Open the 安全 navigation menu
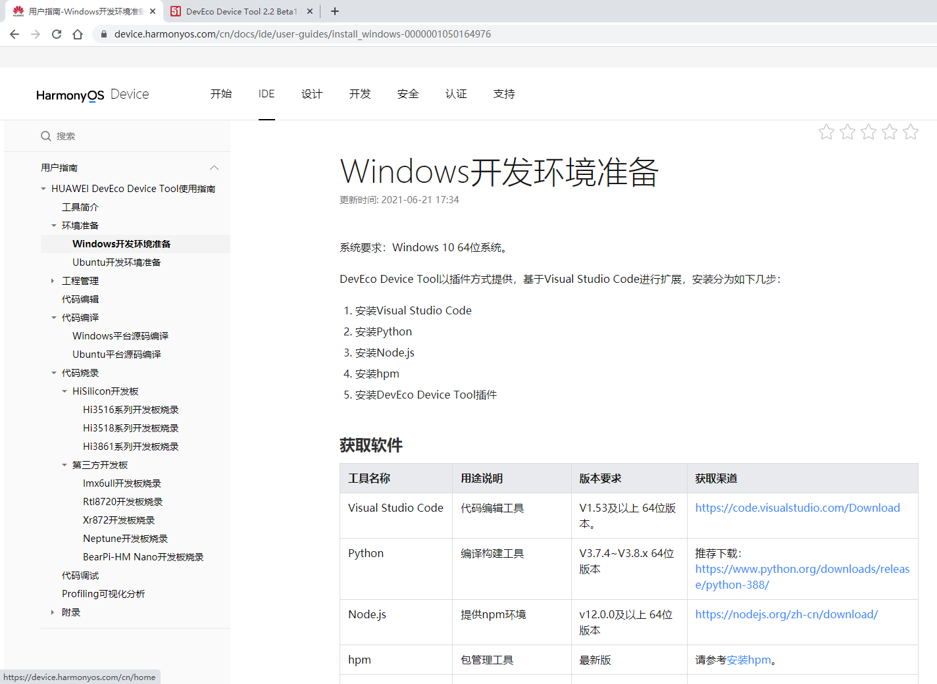 click(408, 94)
